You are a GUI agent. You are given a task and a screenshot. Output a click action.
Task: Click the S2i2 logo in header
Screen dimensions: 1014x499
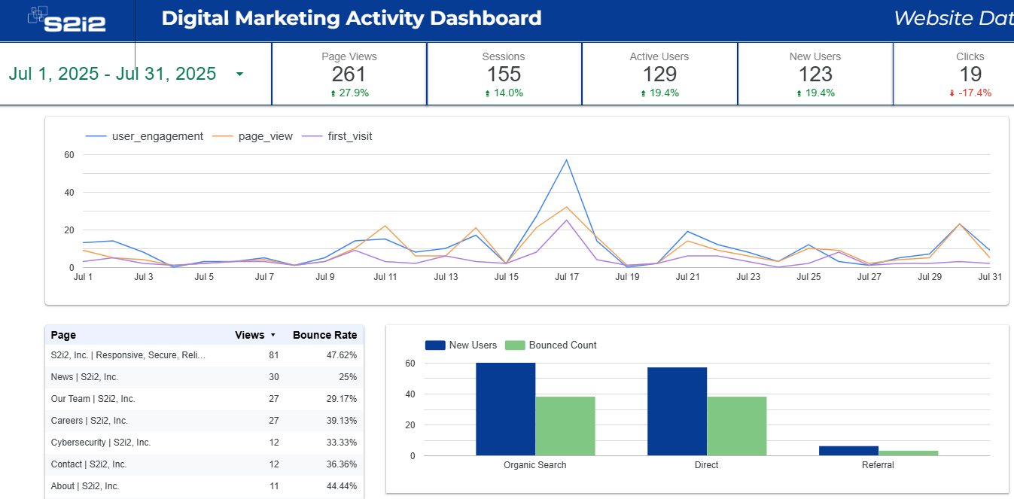pyautogui.click(x=67, y=20)
